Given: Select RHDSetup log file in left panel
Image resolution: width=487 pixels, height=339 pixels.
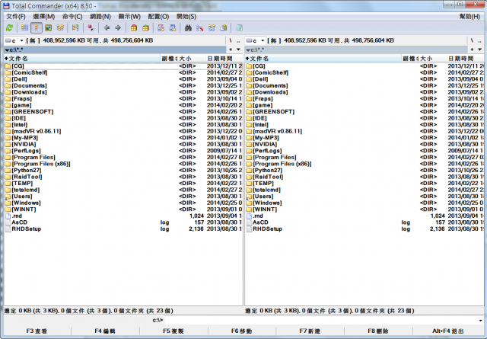Looking at the screenshot, I should tap(123, 229).
